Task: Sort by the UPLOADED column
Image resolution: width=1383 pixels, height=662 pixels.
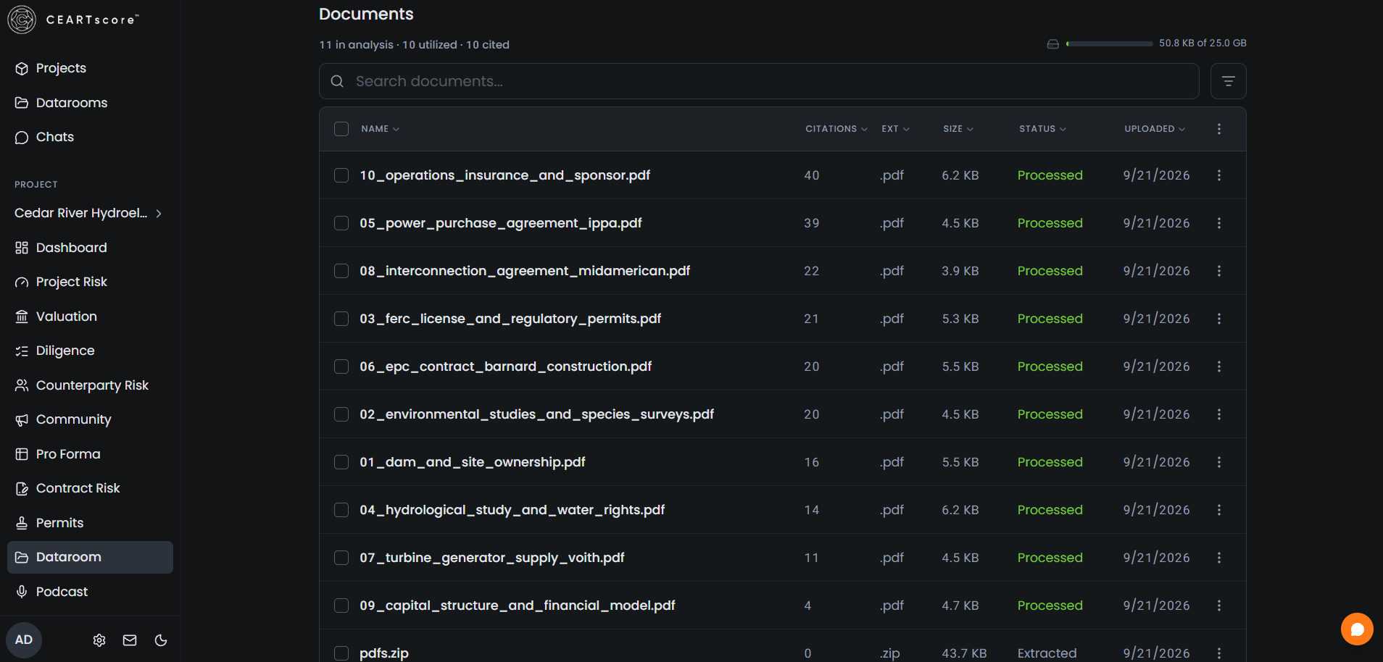Action: coord(1155,129)
